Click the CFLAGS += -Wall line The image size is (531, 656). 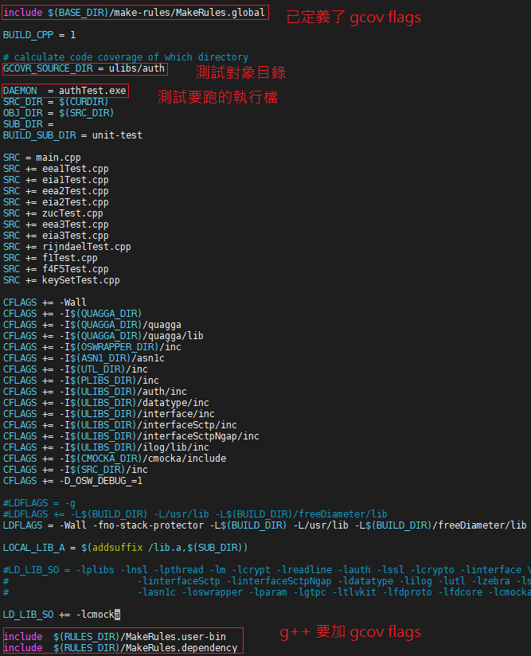pos(45,303)
